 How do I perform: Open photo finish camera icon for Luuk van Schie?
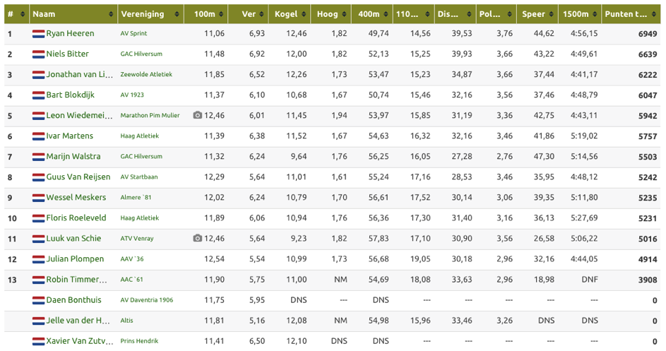[198, 239]
